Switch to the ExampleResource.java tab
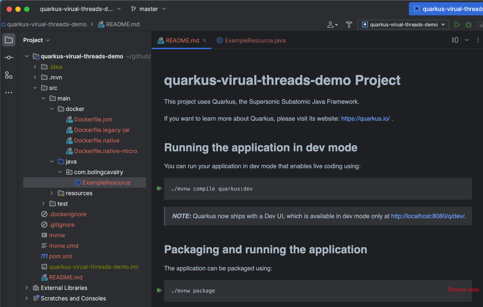483x307 pixels. [251, 41]
